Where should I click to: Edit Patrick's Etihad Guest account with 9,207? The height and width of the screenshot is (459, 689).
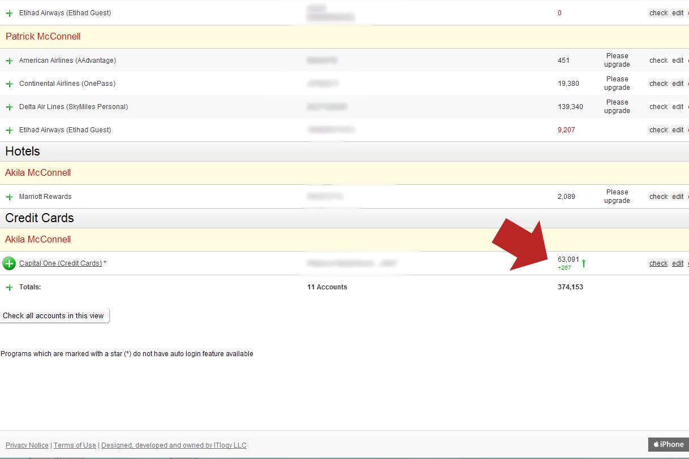point(678,130)
